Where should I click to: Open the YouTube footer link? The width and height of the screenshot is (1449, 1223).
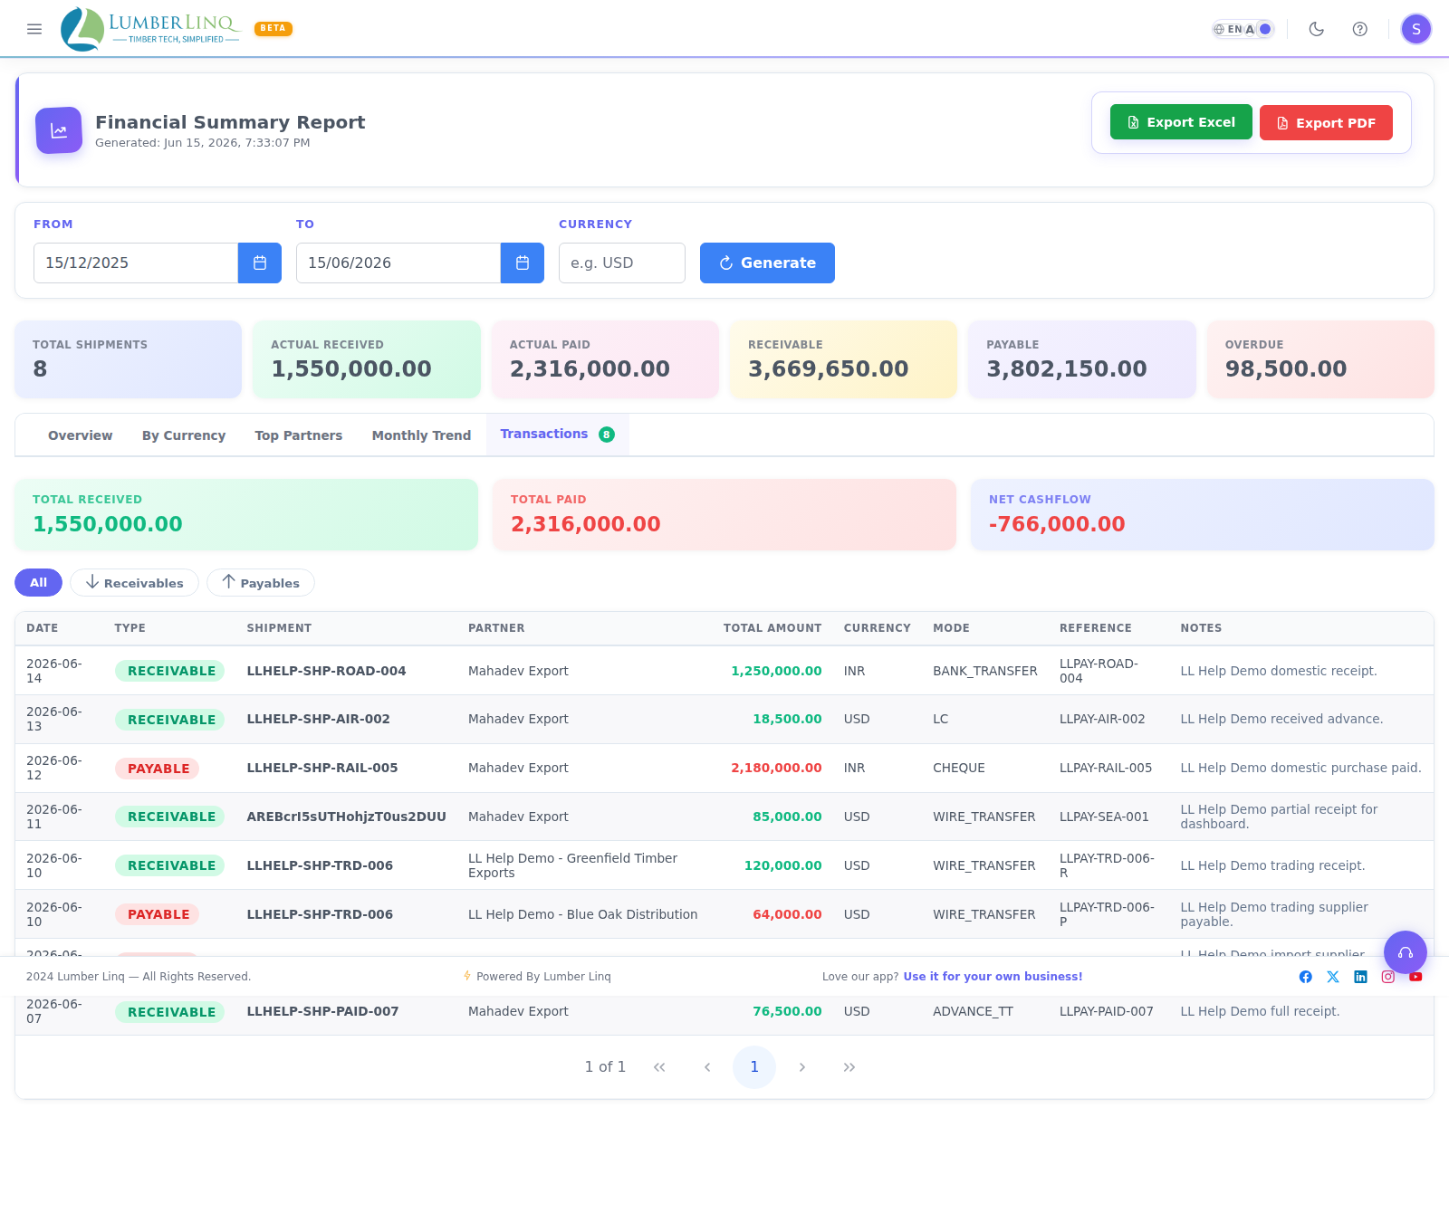tap(1415, 977)
